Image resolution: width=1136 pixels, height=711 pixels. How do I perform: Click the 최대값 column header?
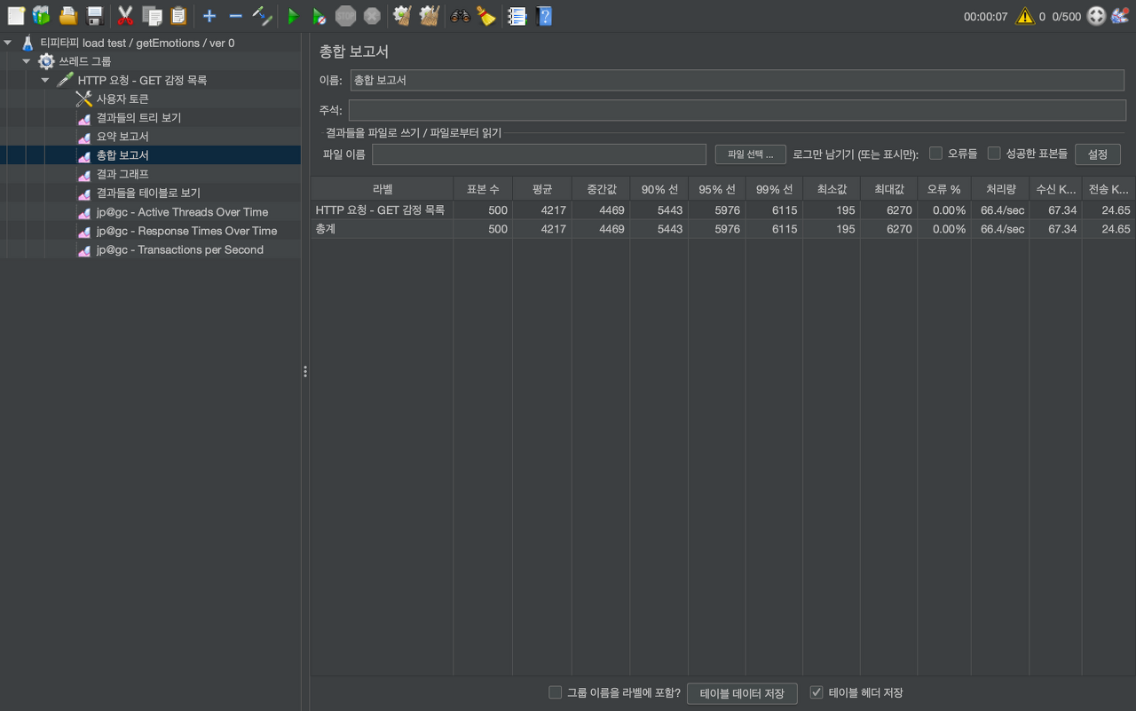coord(888,189)
